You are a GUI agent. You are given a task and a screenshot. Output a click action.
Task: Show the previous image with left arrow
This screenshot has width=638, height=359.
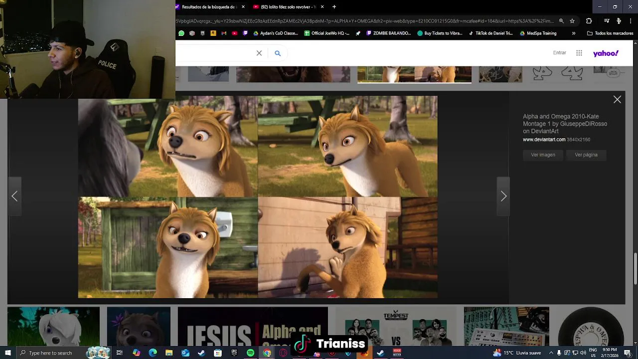point(14,196)
